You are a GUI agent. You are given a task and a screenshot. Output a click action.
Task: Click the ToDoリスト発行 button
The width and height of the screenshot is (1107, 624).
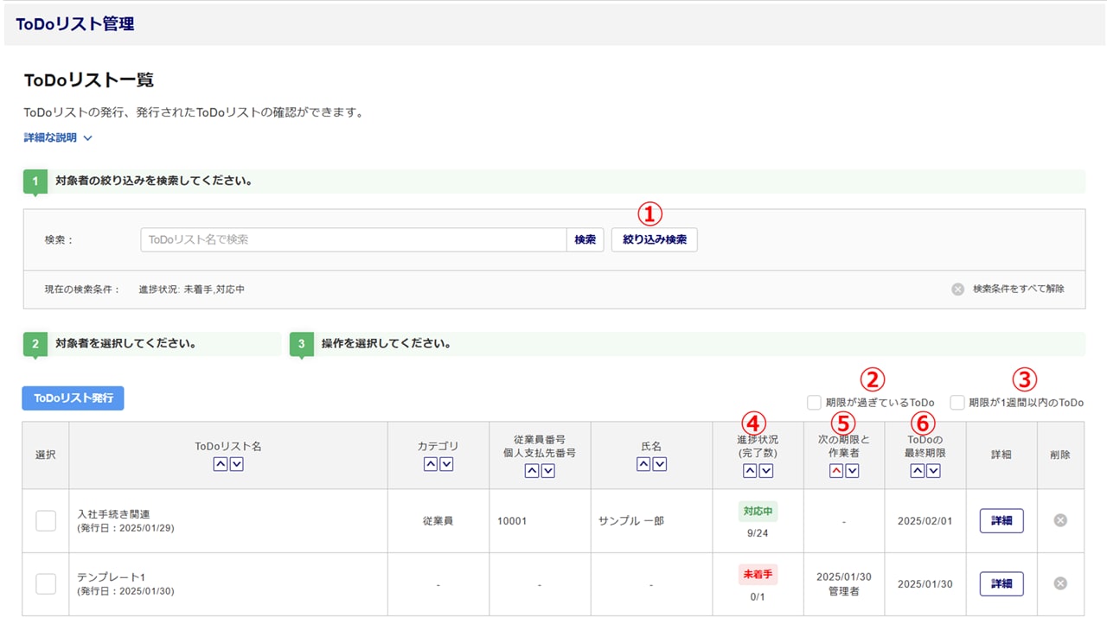tap(74, 398)
